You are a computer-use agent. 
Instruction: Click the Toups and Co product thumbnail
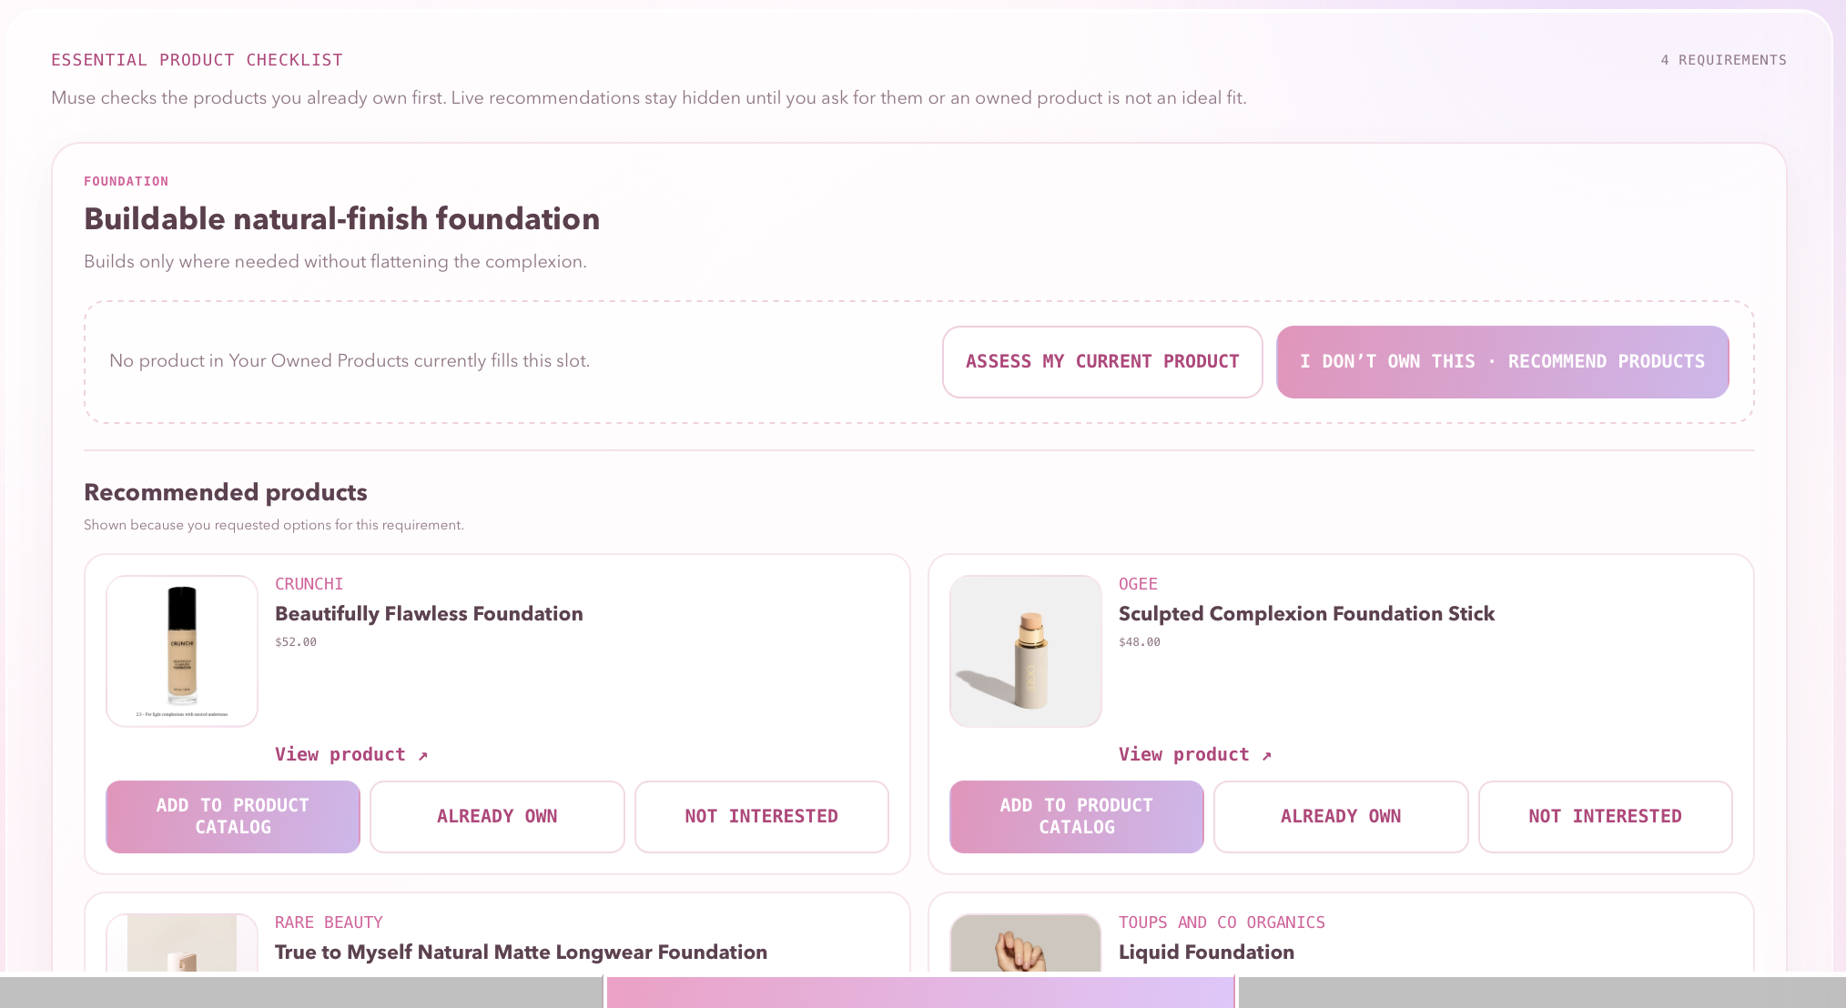(1026, 942)
